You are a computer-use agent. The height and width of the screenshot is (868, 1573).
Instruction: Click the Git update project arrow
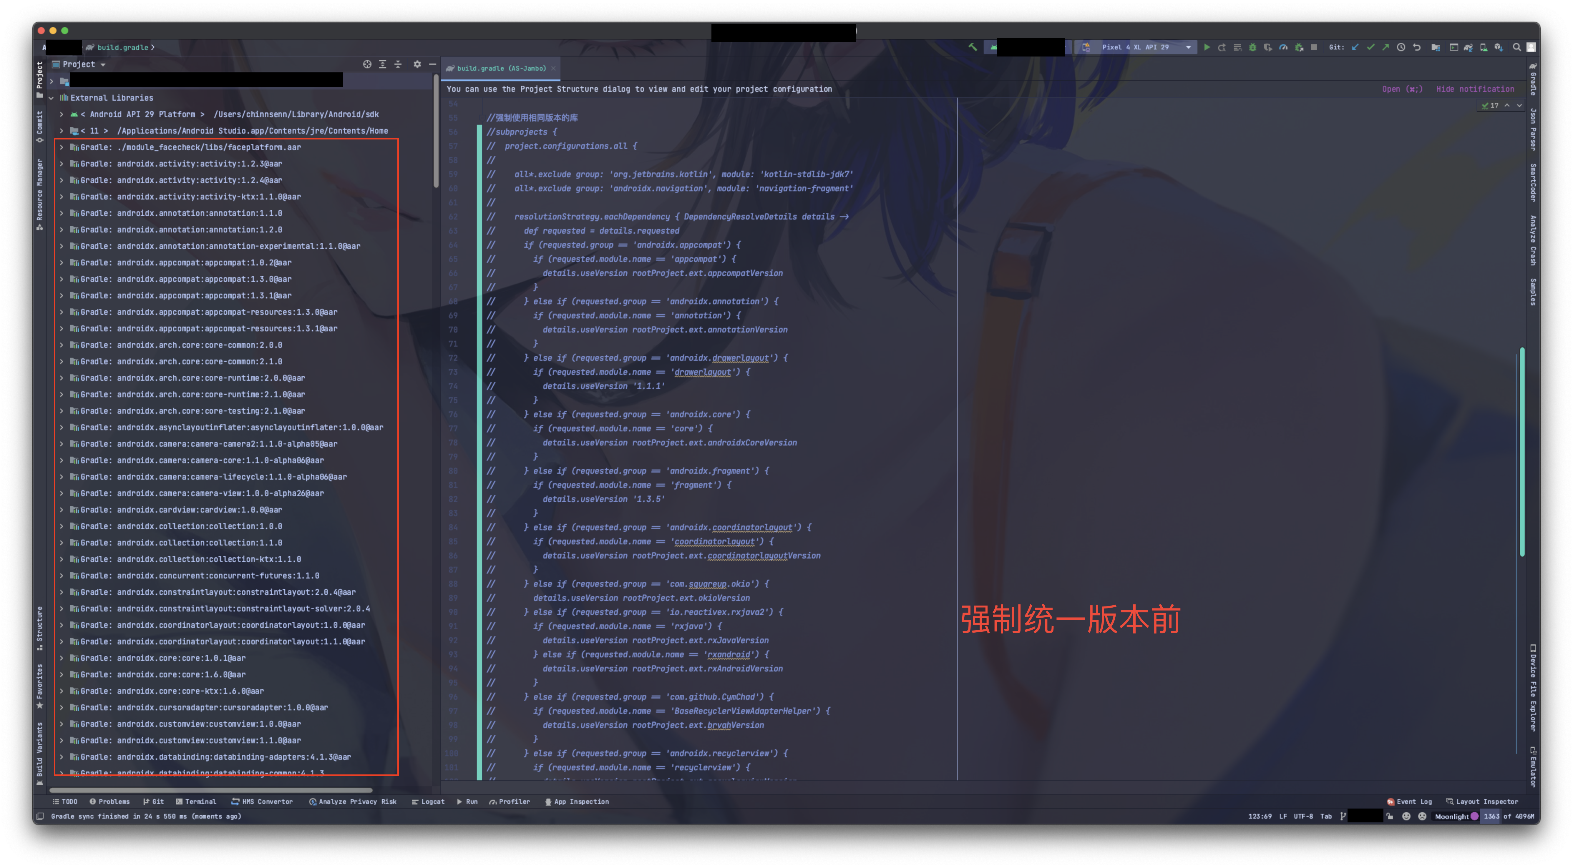tap(1355, 47)
